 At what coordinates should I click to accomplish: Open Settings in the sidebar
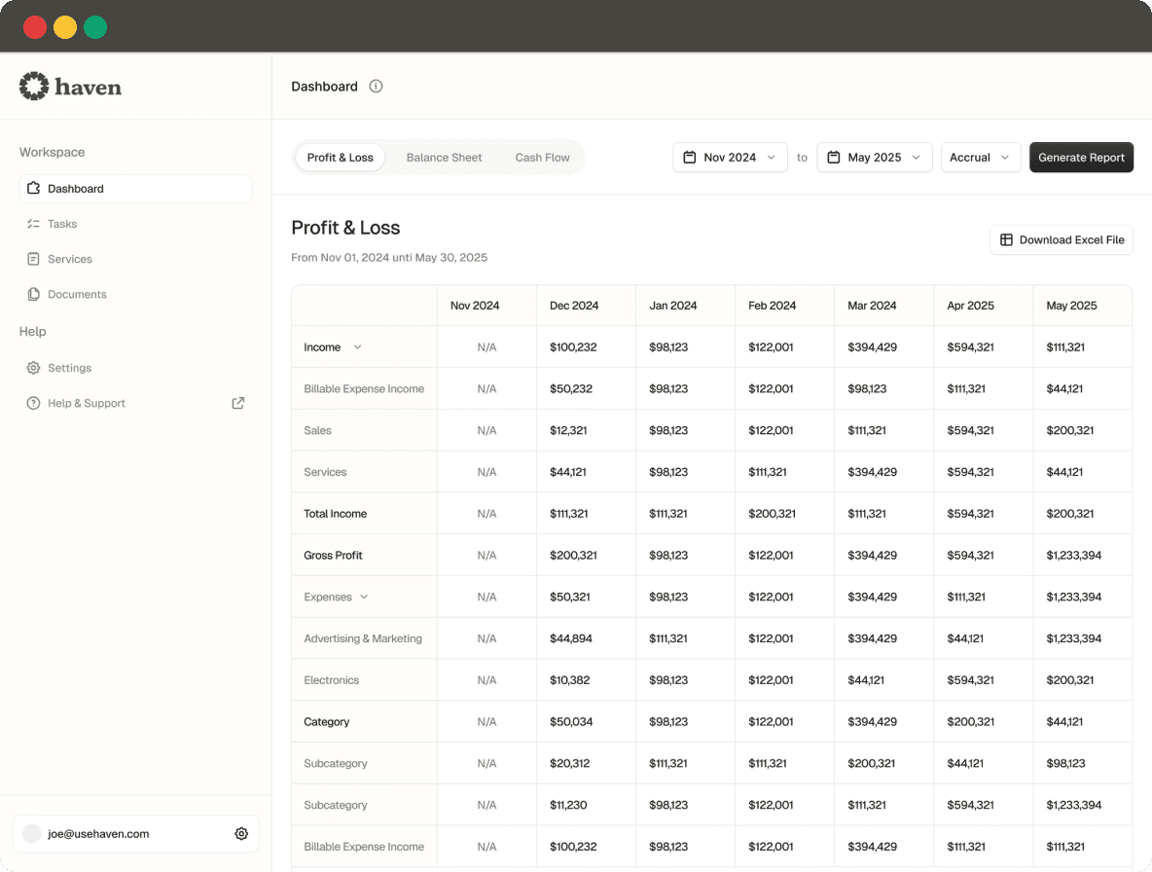(x=135, y=367)
